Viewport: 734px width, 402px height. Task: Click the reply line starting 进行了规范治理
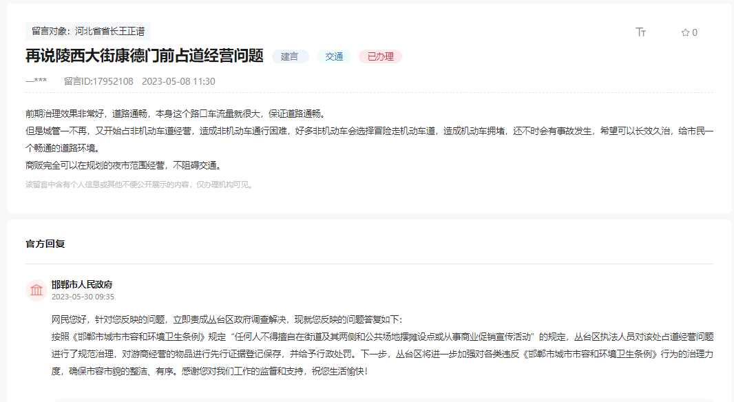point(382,355)
